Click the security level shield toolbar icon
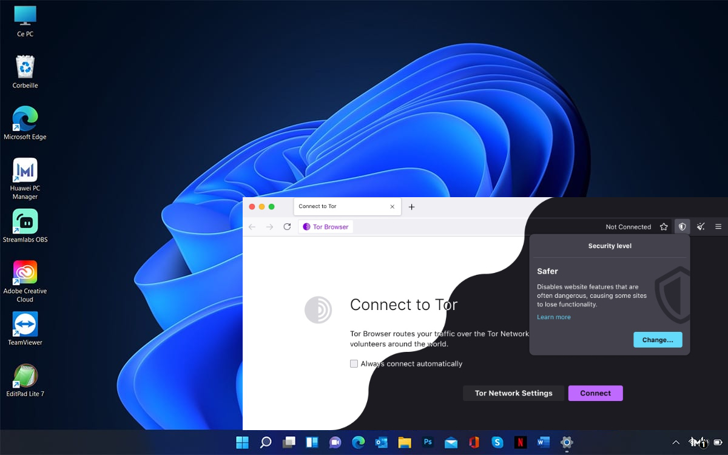 682,227
